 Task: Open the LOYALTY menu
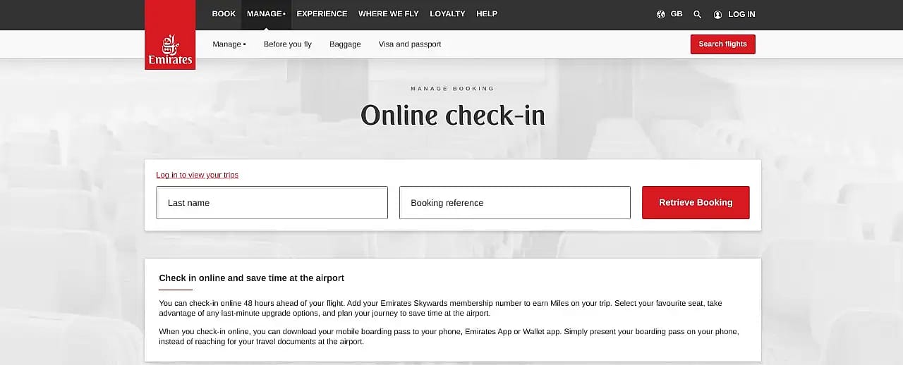pos(447,14)
